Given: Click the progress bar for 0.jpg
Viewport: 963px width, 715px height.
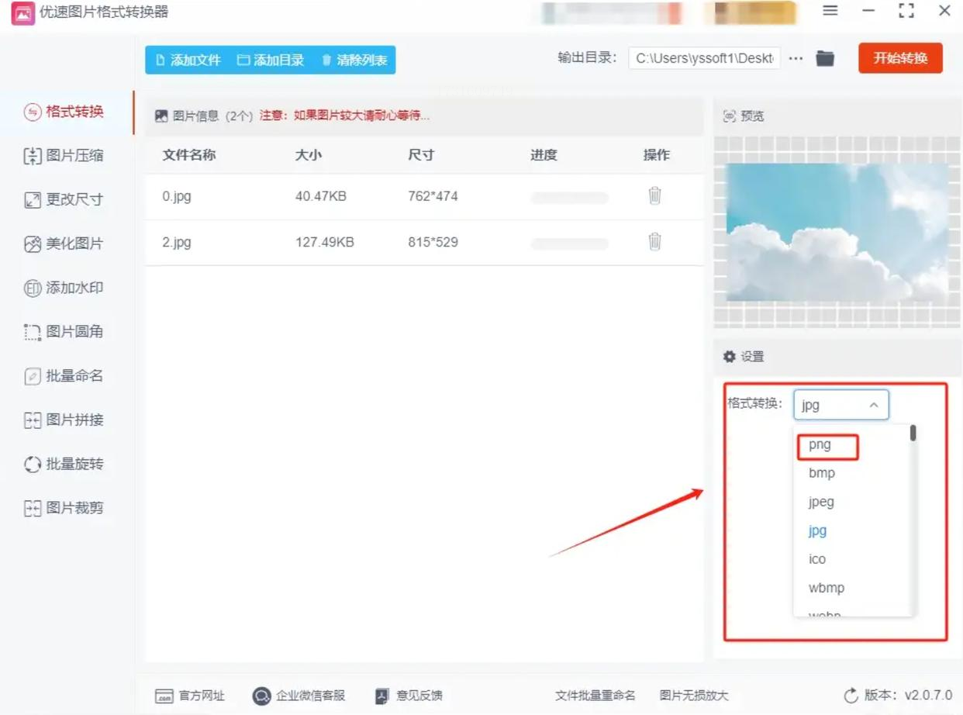Looking at the screenshot, I should [x=569, y=198].
